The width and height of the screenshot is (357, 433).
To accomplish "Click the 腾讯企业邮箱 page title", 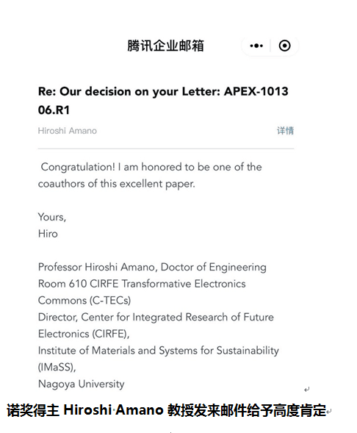I will [x=165, y=46].
